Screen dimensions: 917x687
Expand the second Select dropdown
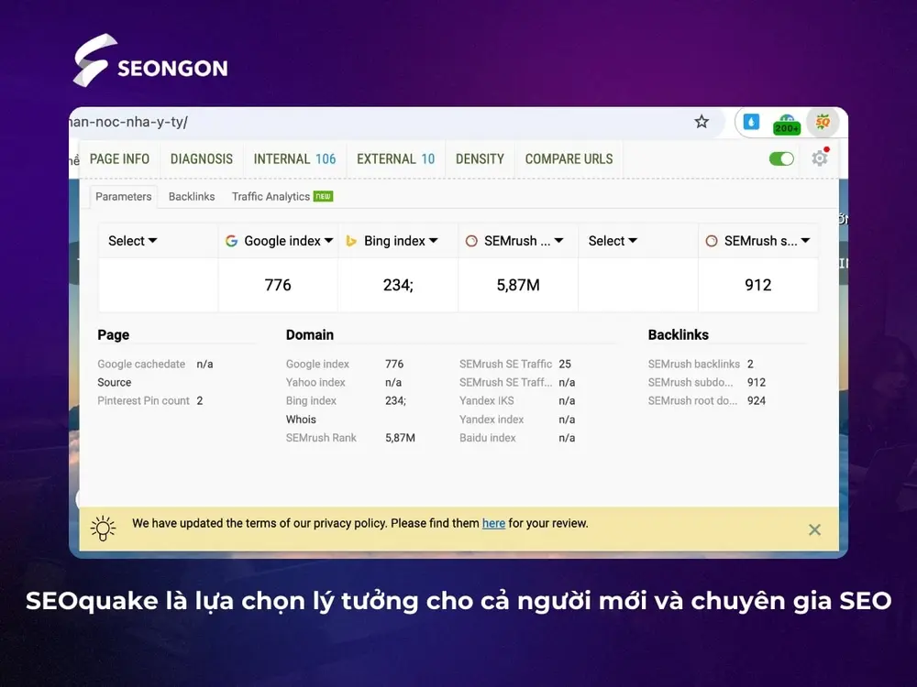click(613, 241)
